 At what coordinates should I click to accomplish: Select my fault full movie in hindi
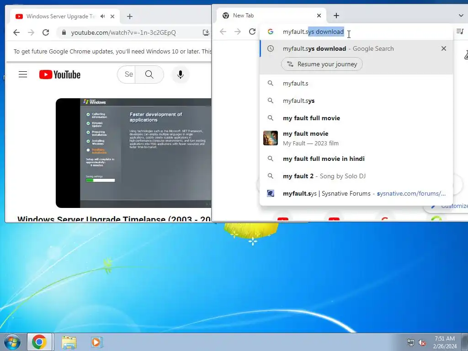coord(356,159)
